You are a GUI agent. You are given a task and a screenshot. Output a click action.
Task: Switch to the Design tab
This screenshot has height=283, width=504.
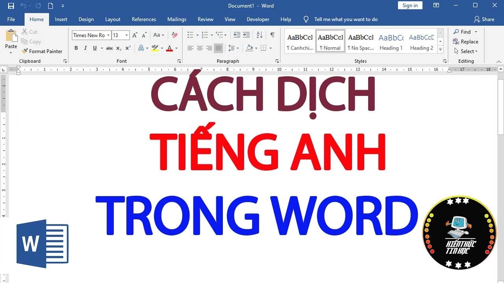click(x=86, y=19)
